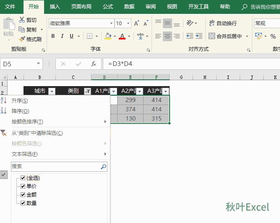Click the align left icon
Image resolution: width=280 pixels, height=223 pixels.
click(x=158, y=36)
